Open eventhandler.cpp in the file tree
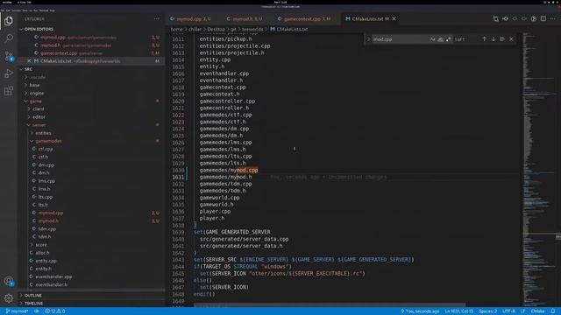The width and height of the screenshot is (561, 315). click(53, 276)
